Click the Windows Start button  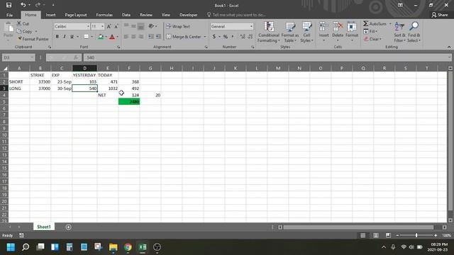point(11,247)
